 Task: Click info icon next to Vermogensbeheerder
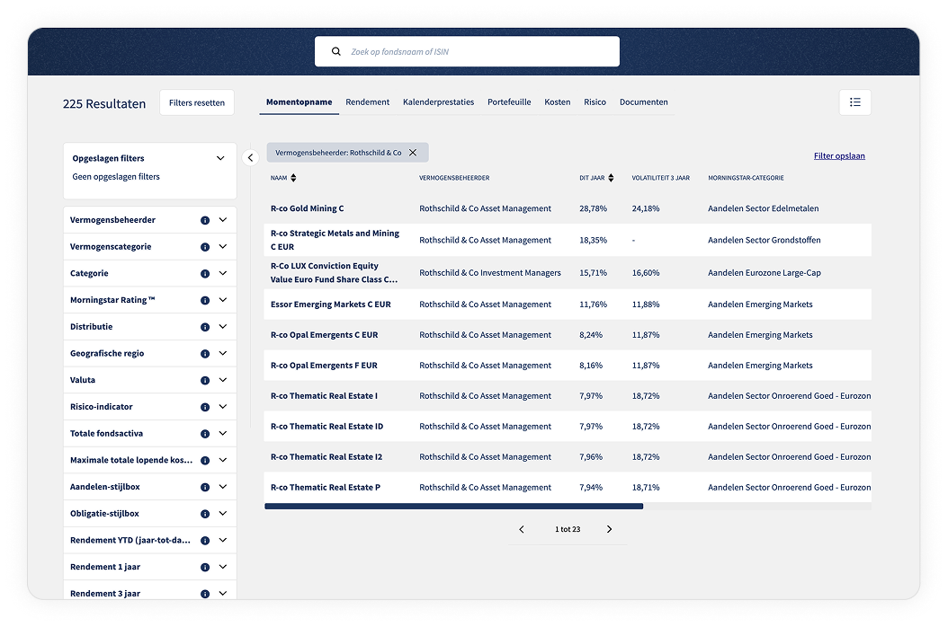(x=205, y=220)
